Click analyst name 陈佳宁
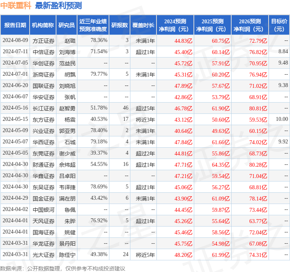 click(x=67, y=255)
